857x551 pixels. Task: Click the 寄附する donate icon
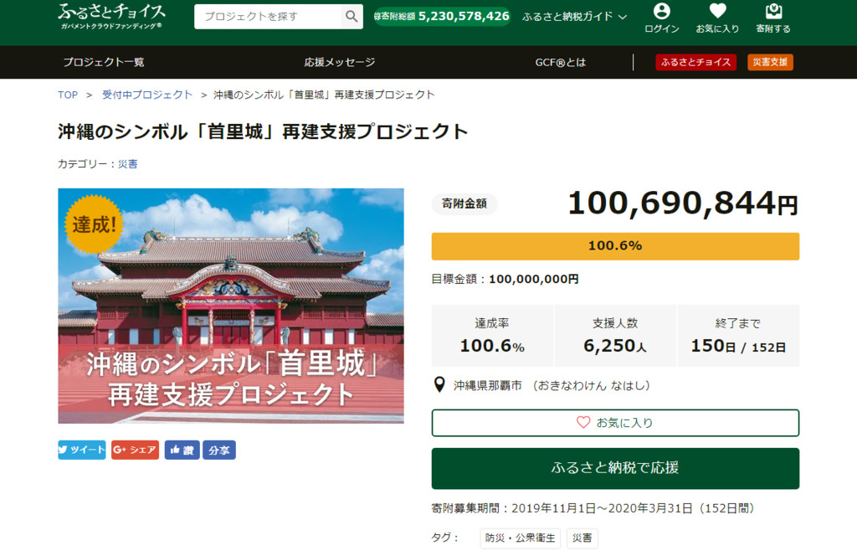pyautogui.click(x=773, y=18)
